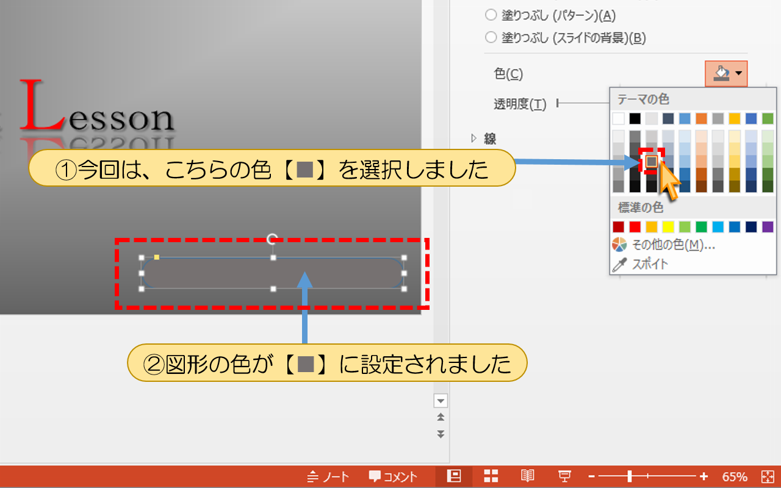Start Slide Show from status bar
Viewport: 781px width, 488px height.
point(565,476)
